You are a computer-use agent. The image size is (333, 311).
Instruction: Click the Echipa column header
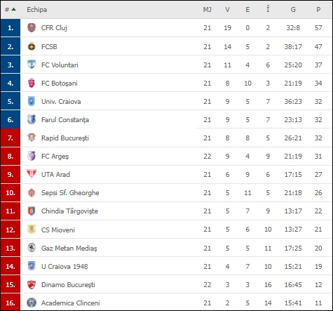point(37,10)
